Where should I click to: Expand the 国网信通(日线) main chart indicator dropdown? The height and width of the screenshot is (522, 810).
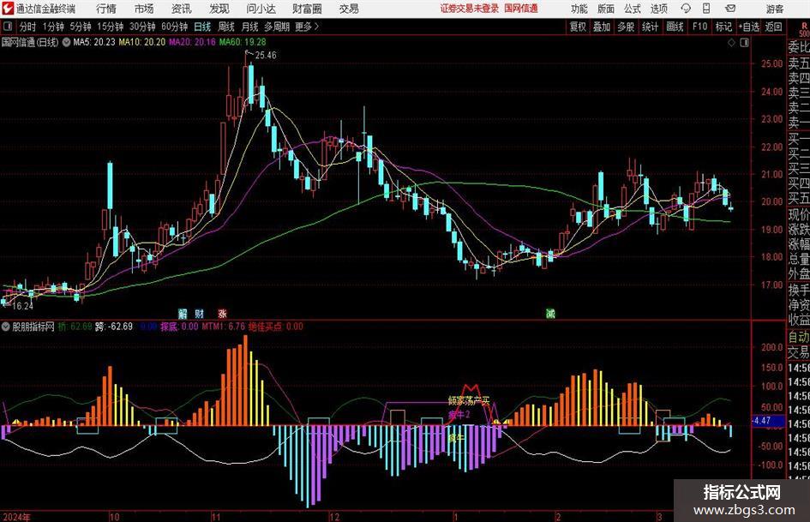point(67,42)
